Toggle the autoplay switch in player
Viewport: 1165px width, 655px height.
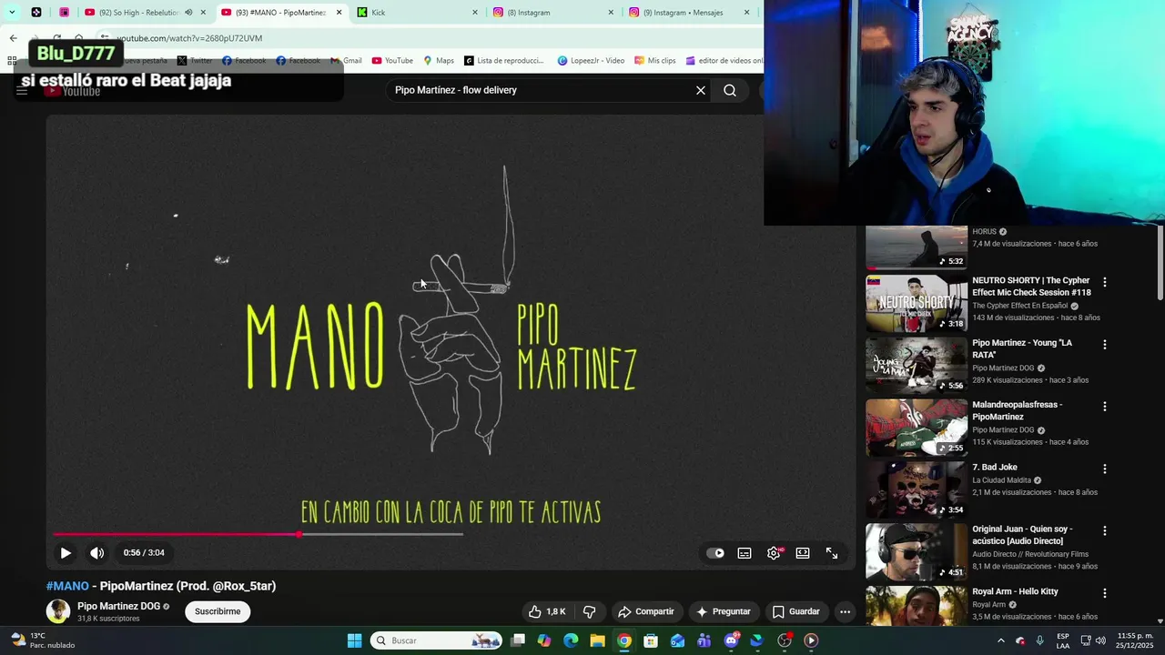[x=716, y=553]
